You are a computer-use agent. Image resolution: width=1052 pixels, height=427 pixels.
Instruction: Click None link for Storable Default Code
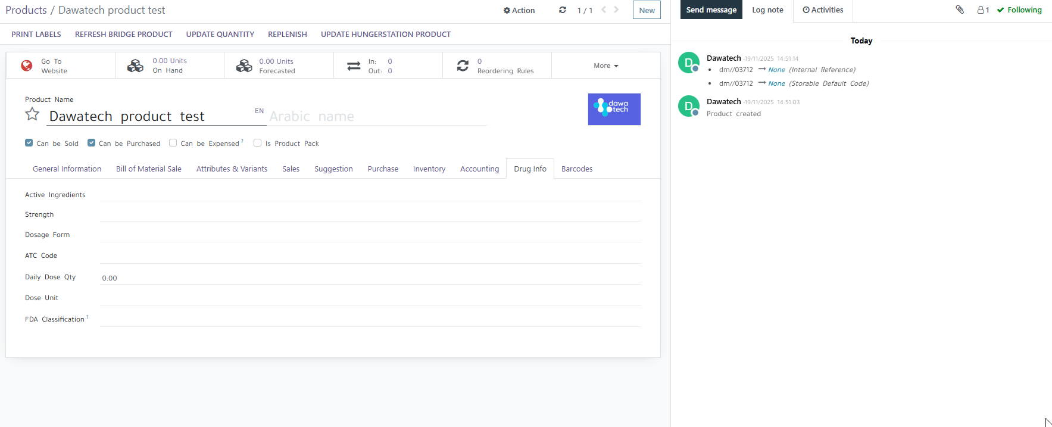(776, 83)
